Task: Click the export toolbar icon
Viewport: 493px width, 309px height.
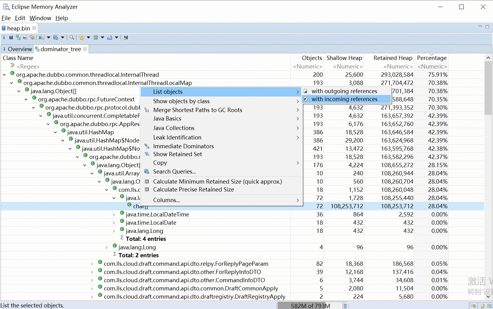Action: pyautogui.click(x=110, y=37)
